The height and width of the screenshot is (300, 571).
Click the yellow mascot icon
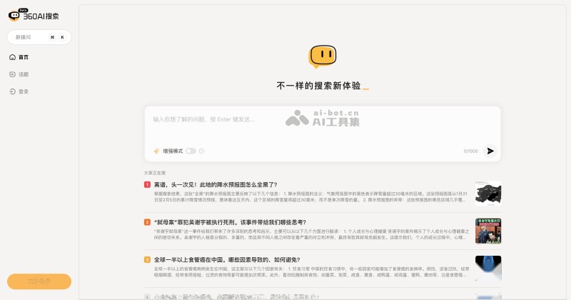tap(323, 56)
